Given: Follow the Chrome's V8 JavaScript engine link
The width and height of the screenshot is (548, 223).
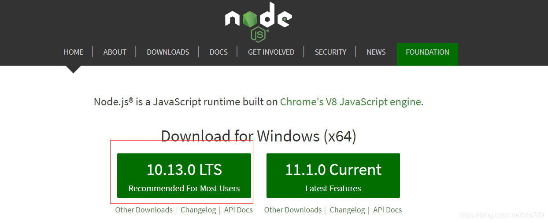Looking at the screenshot, I should (x=351, y=102).
